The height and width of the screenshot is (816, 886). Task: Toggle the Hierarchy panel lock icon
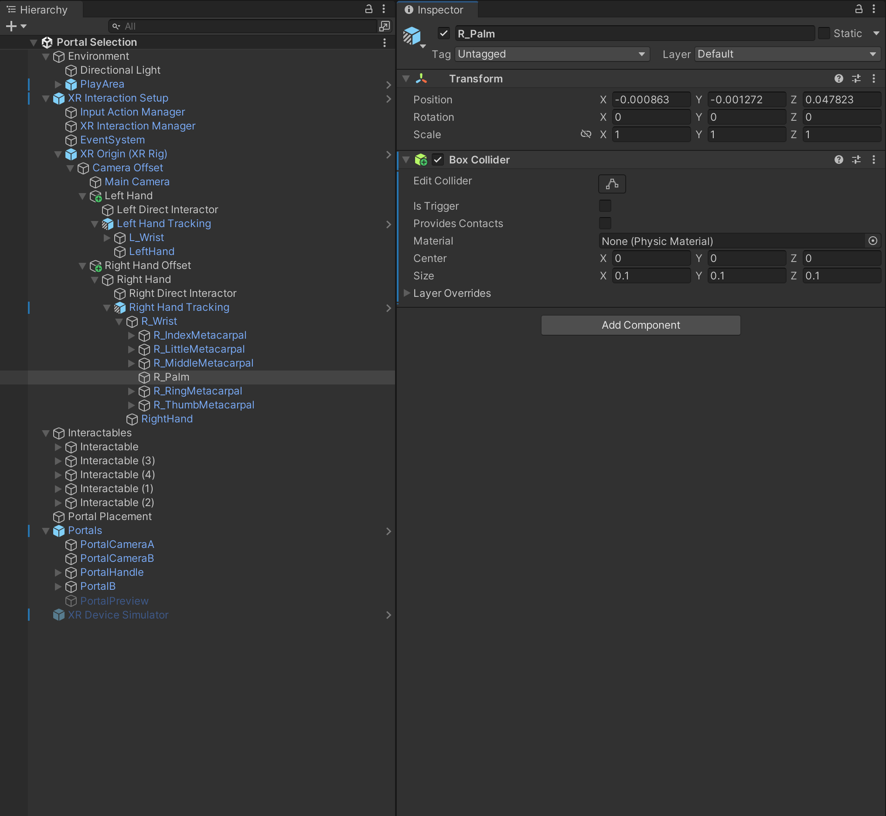[368, 9]
